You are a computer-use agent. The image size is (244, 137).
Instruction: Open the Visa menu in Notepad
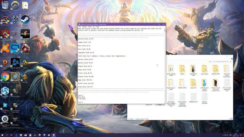(x=94, y=27)
